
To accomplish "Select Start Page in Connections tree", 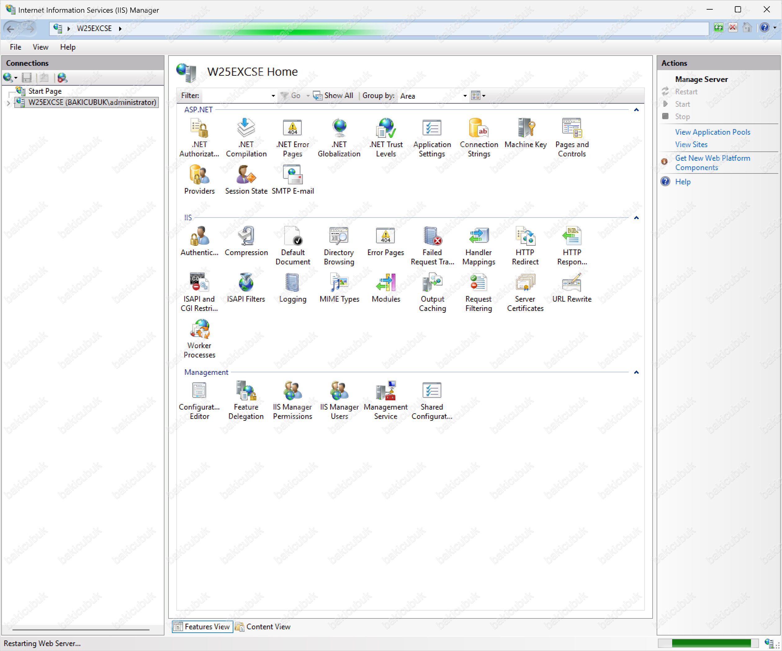I will (x=45, y=91).
